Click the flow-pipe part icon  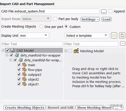[24, 70]
